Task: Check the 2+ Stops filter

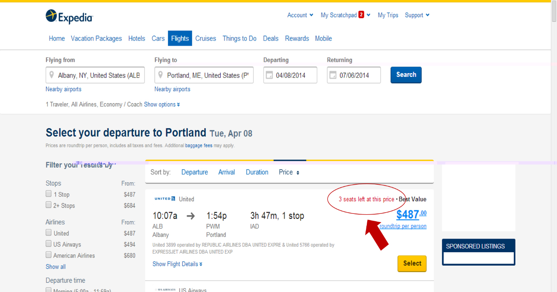Action: [x=49, y=204]
